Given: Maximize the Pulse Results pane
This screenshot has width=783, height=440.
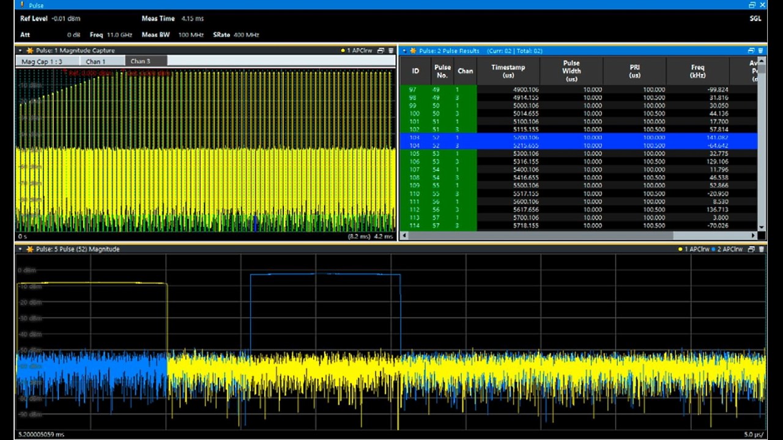Looking at the screenshot, I should click(x=751, y=51).
